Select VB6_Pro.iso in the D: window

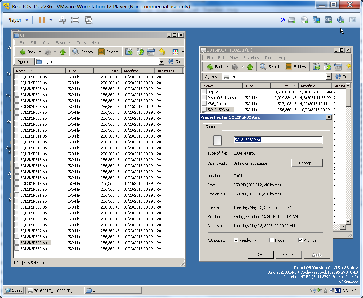pyautogui.click(x=217, y=104)
